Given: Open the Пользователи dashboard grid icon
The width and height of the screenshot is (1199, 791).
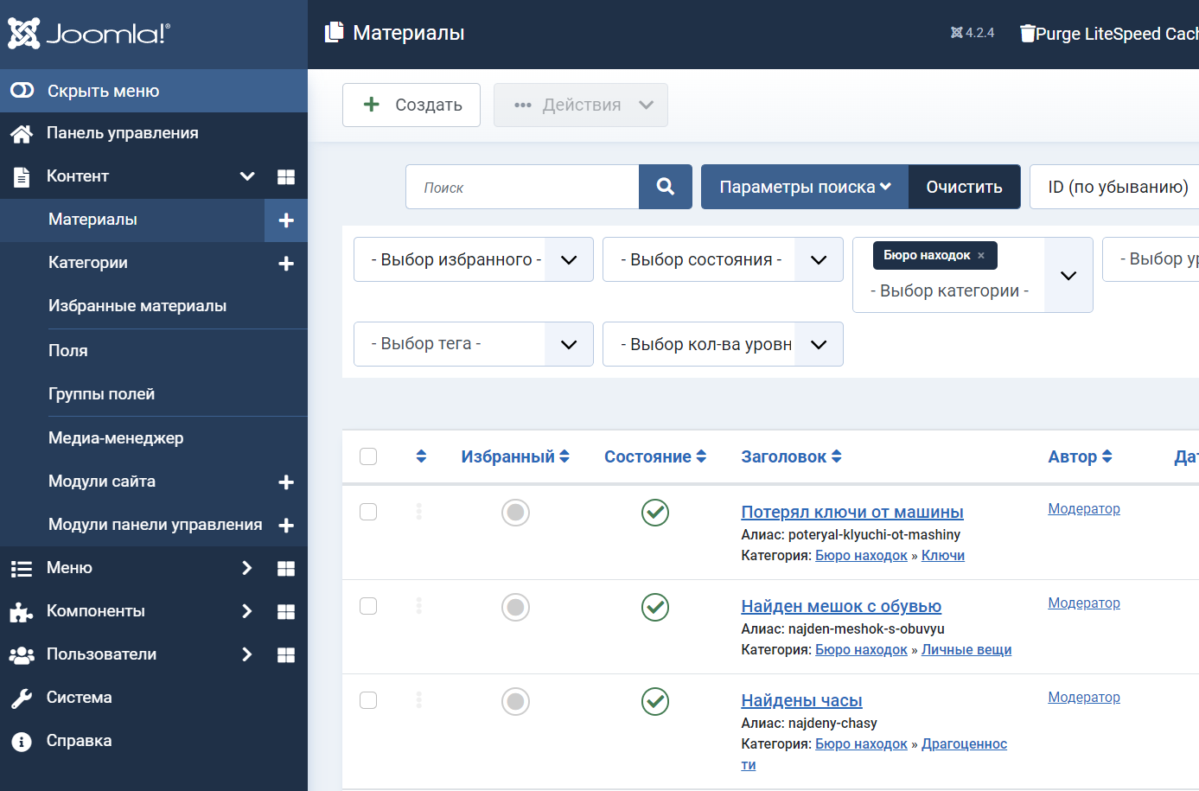Looking at the screenshot, I should pos(286,655).
